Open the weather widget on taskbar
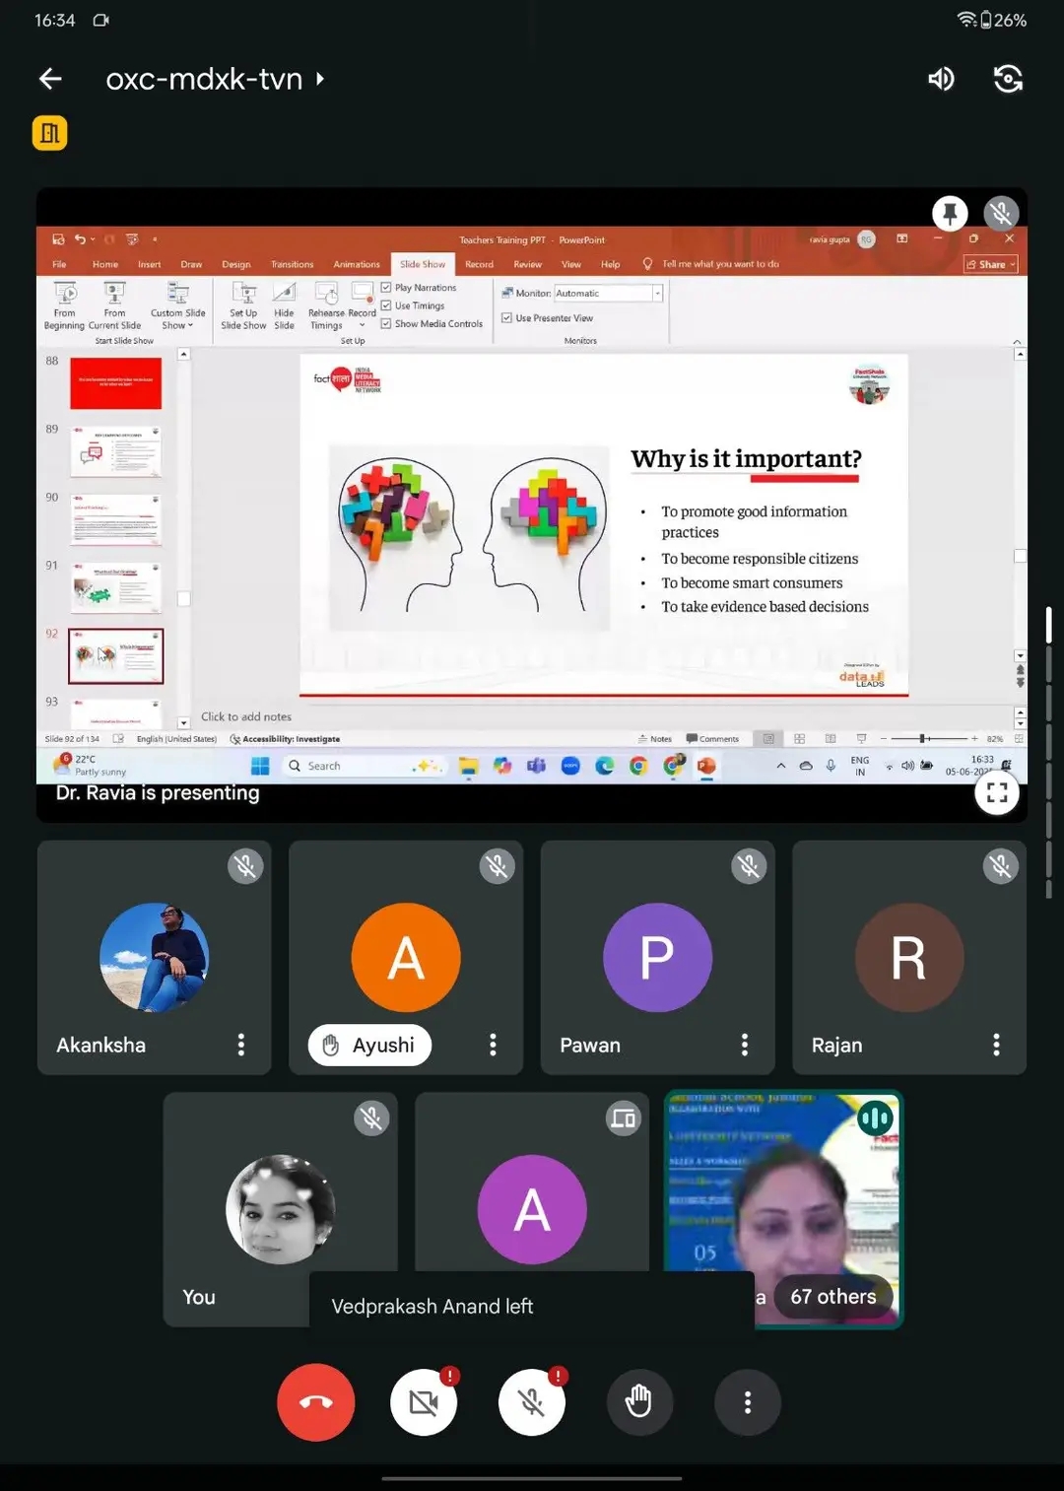This screenshot has height=1491, width=1064. click(x=92, y=766)
